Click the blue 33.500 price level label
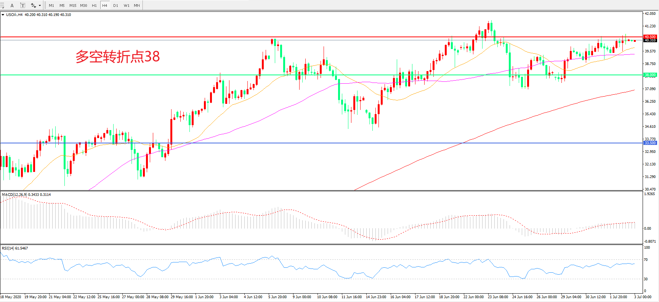The width and height of the screenshot is (659, 302). click(650, 143)
